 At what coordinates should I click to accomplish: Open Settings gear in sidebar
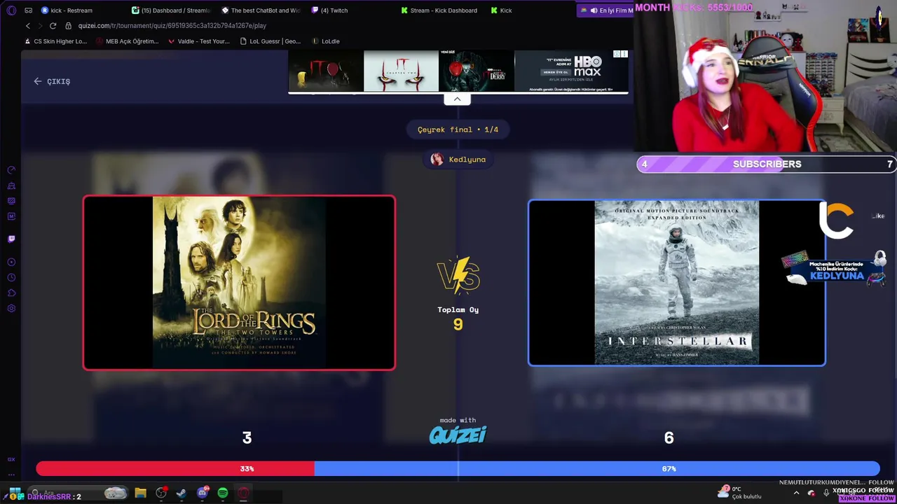click(11, 309)
